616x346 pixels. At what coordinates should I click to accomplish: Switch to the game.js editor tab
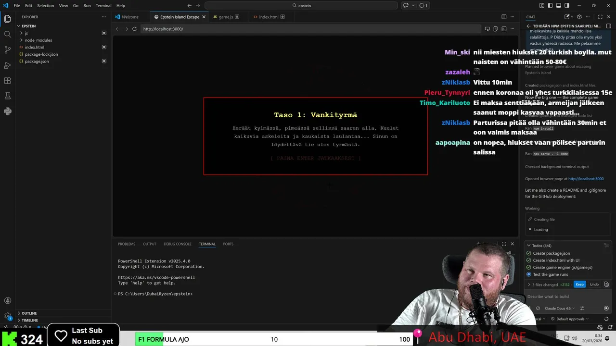point(226,17)
